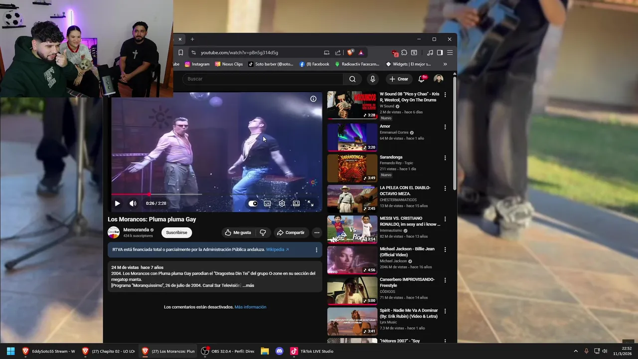Screen dimensions: 638x359
Task: Click the share icon in address bar
Action: tap(338, 52)
